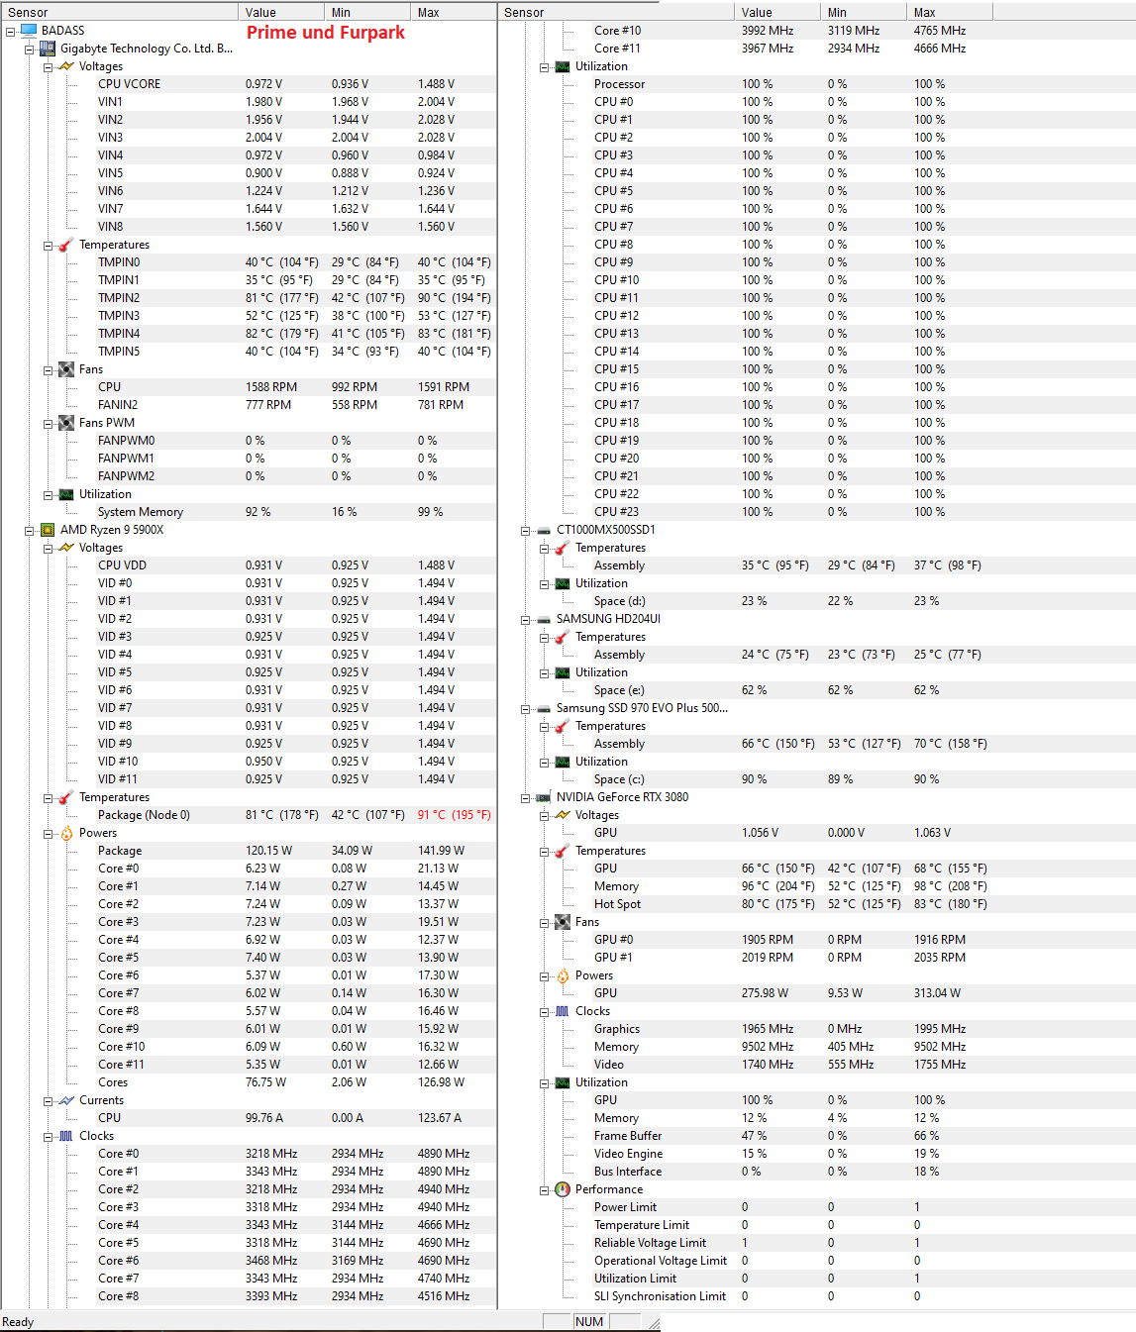
Task: Click the Min column header in left pane
Action: 367,12
